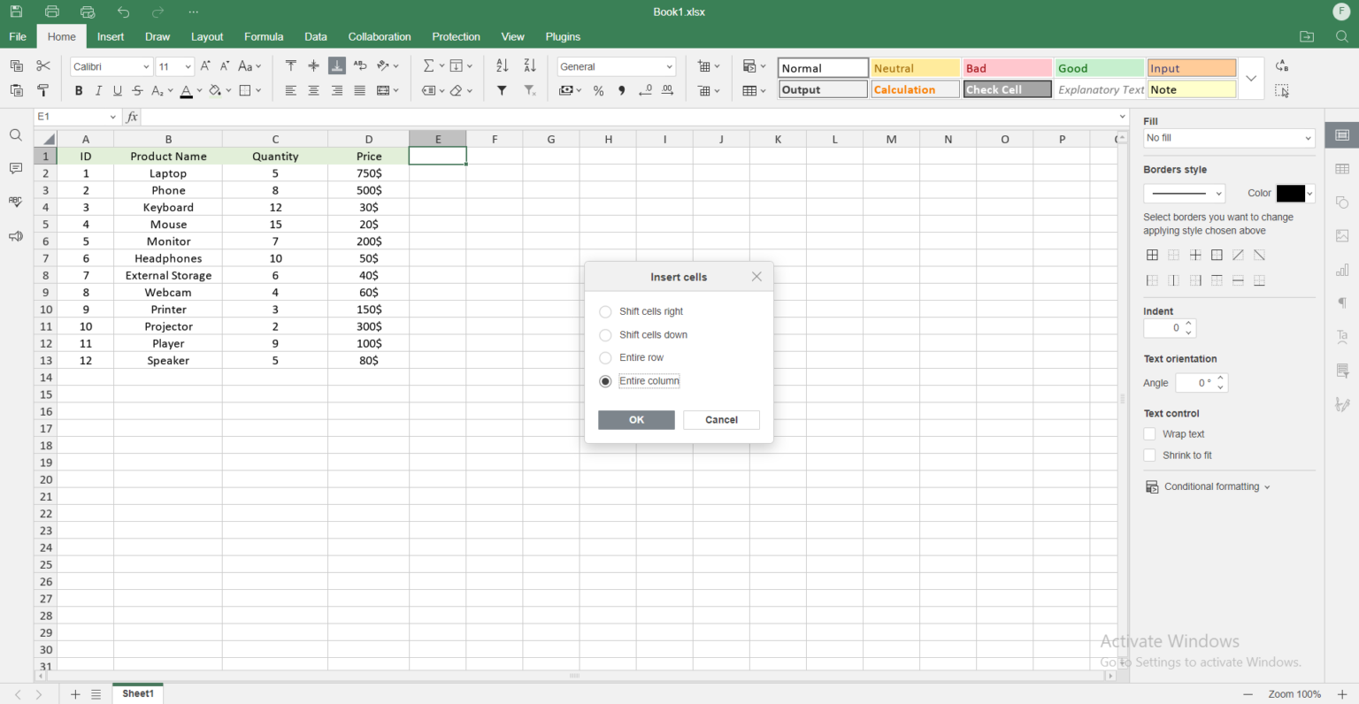The height and width of the screenshot is (704, 1359).
Task: Switch to the Formula ribbon tab
Action: click(x=263, y=36)
